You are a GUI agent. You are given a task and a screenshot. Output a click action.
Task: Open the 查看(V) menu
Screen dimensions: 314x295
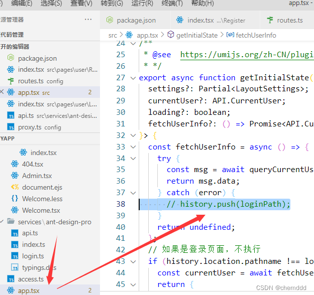click(81, 4)
